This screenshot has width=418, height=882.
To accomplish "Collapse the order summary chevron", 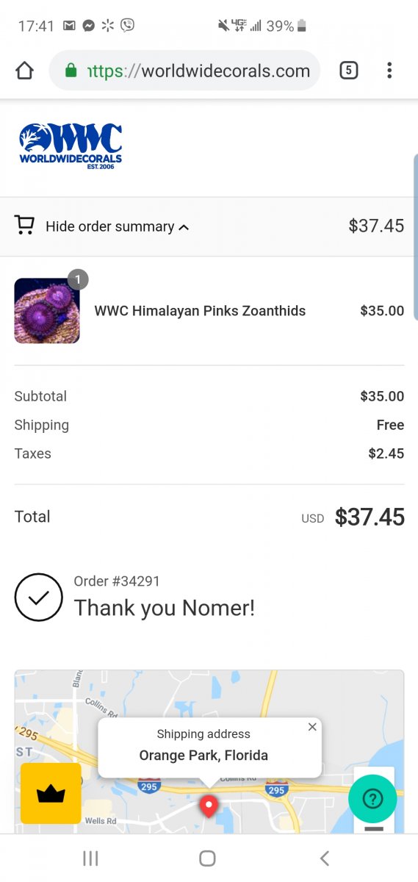I will (x=184, y=227).
